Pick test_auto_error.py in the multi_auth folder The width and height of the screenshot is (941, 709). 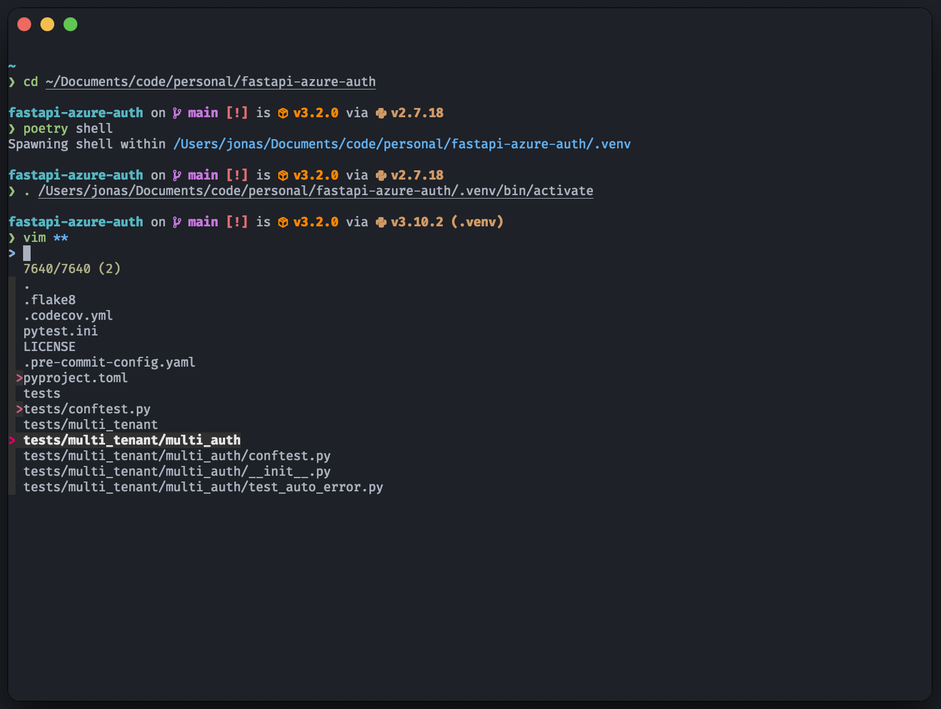click(x=203, y=487)
